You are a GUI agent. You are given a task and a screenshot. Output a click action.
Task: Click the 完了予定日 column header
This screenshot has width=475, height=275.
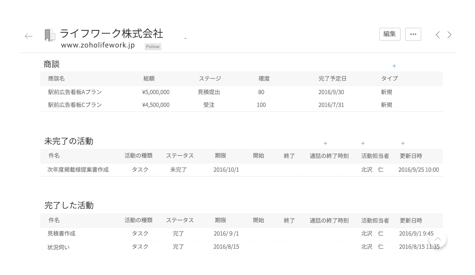pyautogui.click(x=332, y=79)
